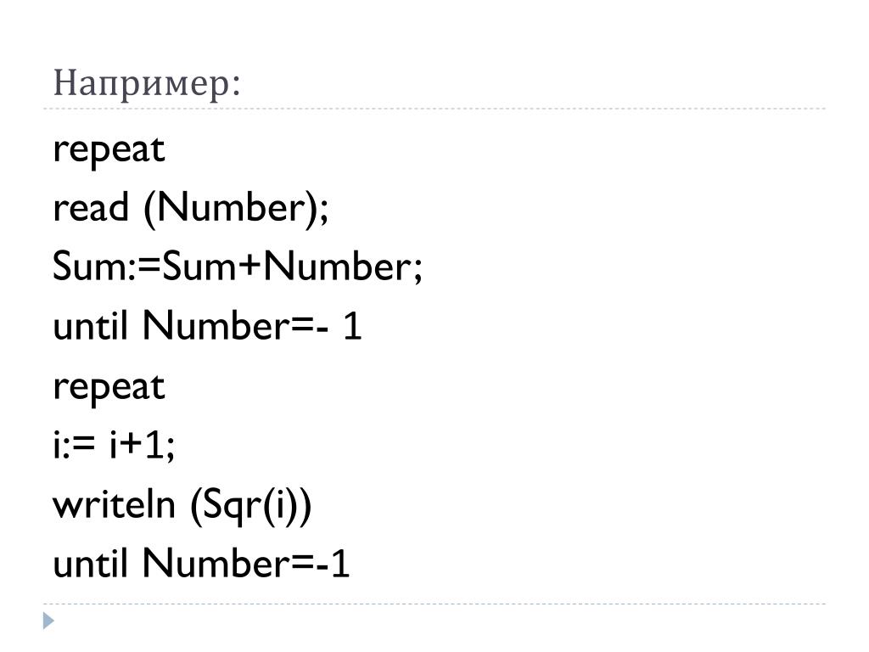Viewport: 869px width, 652px height.
Task: Click the blue triangle arrow icon
Action: coord(48,621)
